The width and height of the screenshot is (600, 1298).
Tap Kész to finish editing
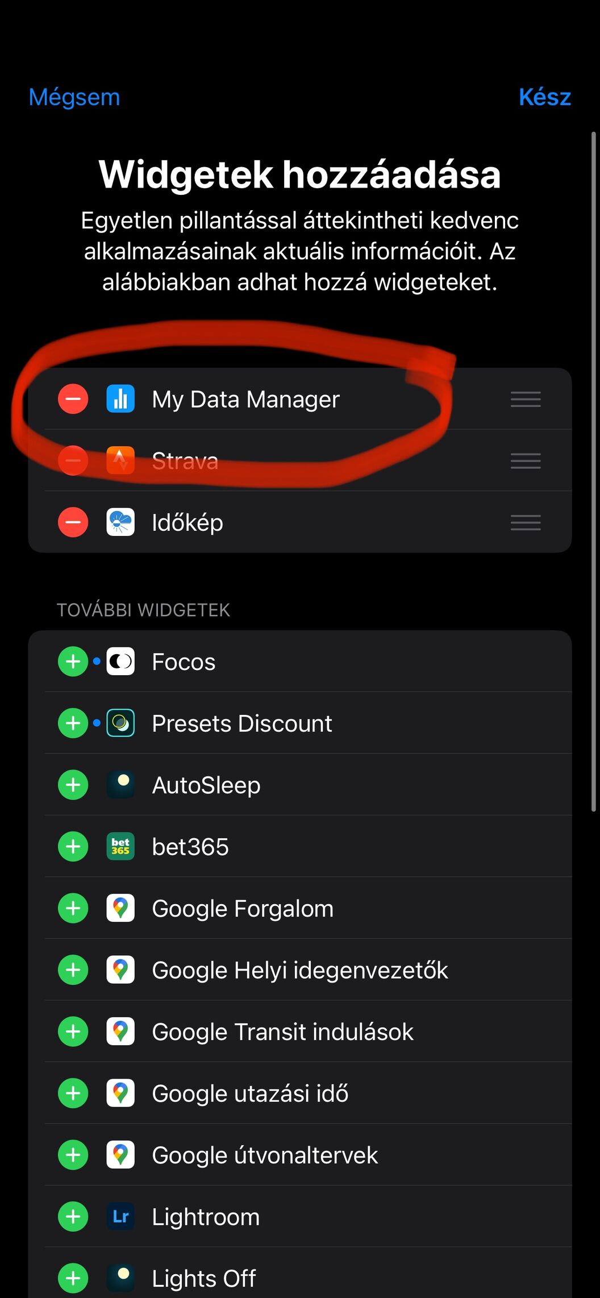tap(544, 97)
